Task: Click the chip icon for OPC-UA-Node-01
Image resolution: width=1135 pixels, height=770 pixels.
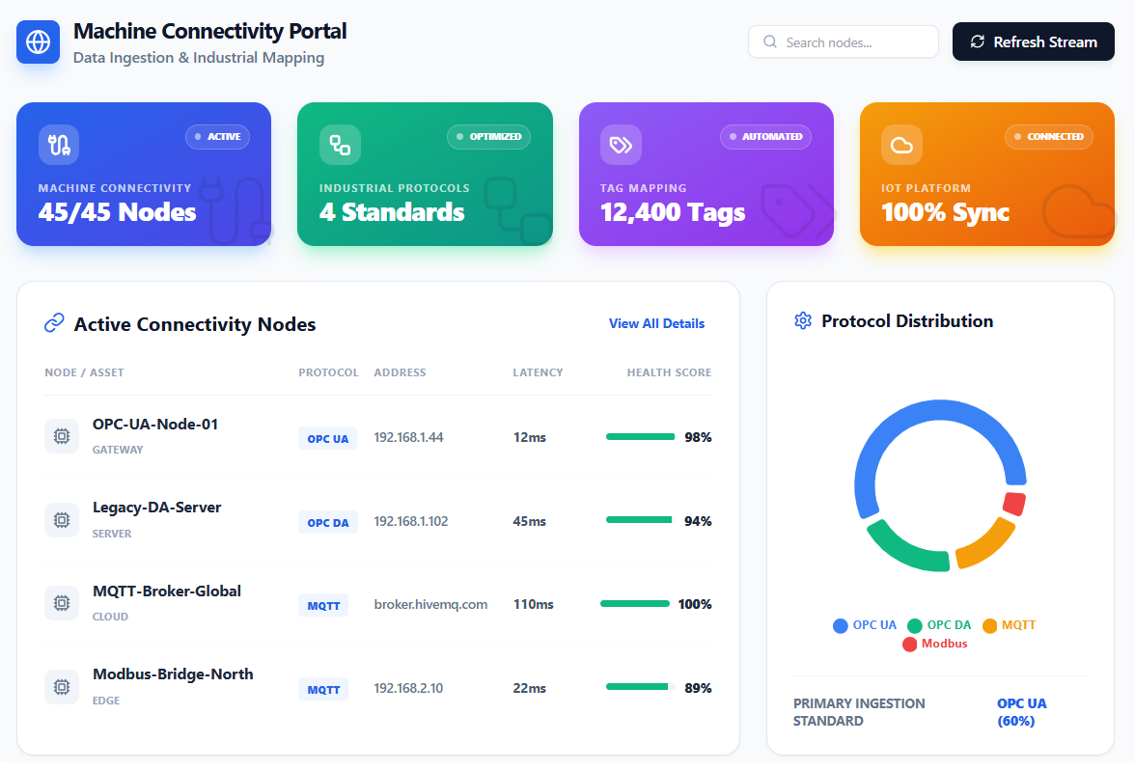Action: point(62,436)
